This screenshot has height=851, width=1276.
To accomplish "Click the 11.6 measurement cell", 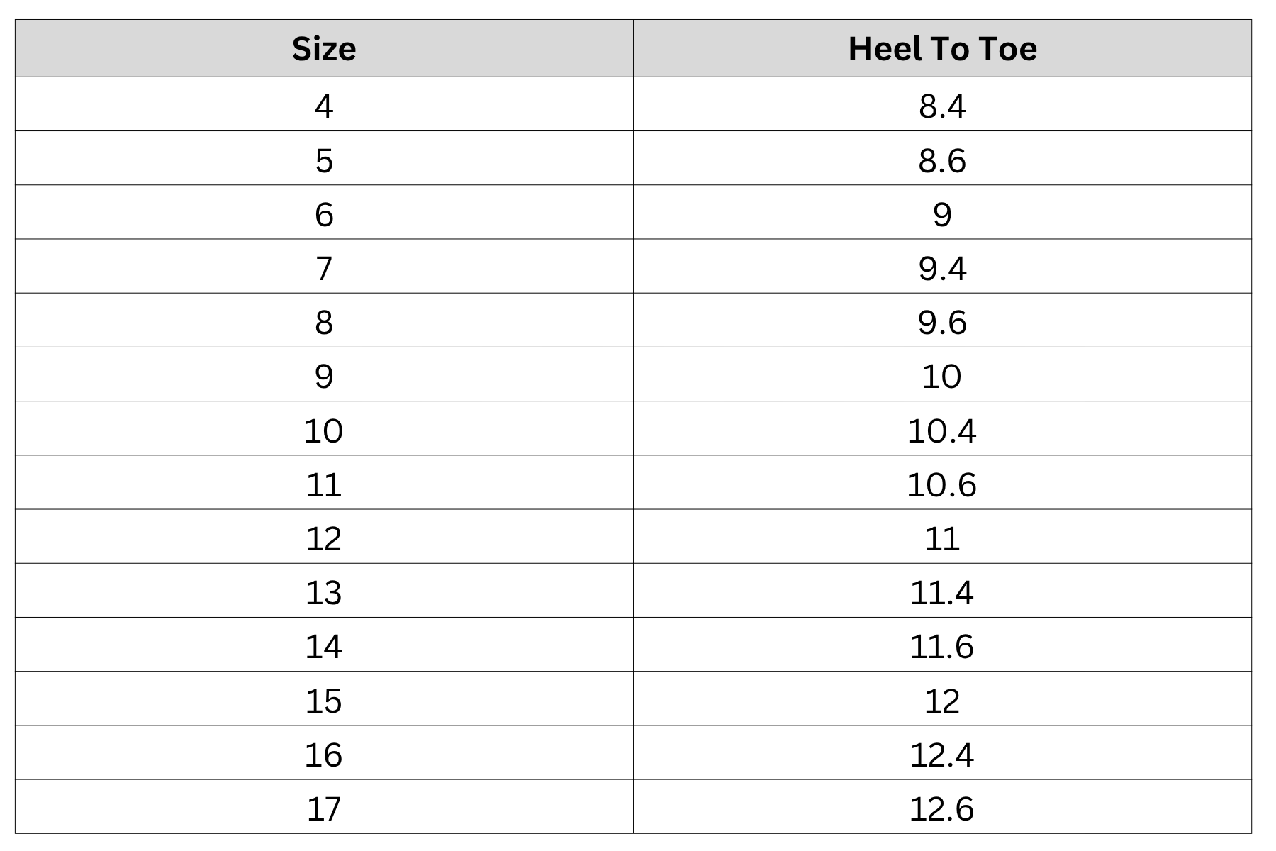I will click(x=942, y=645).
